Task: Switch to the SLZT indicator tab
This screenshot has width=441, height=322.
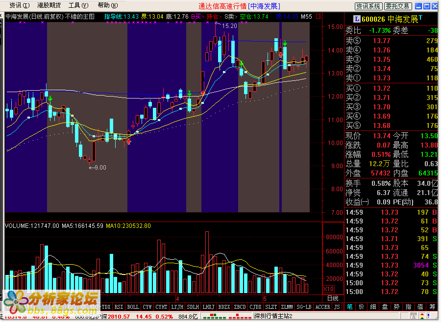Action: (271, 307)
